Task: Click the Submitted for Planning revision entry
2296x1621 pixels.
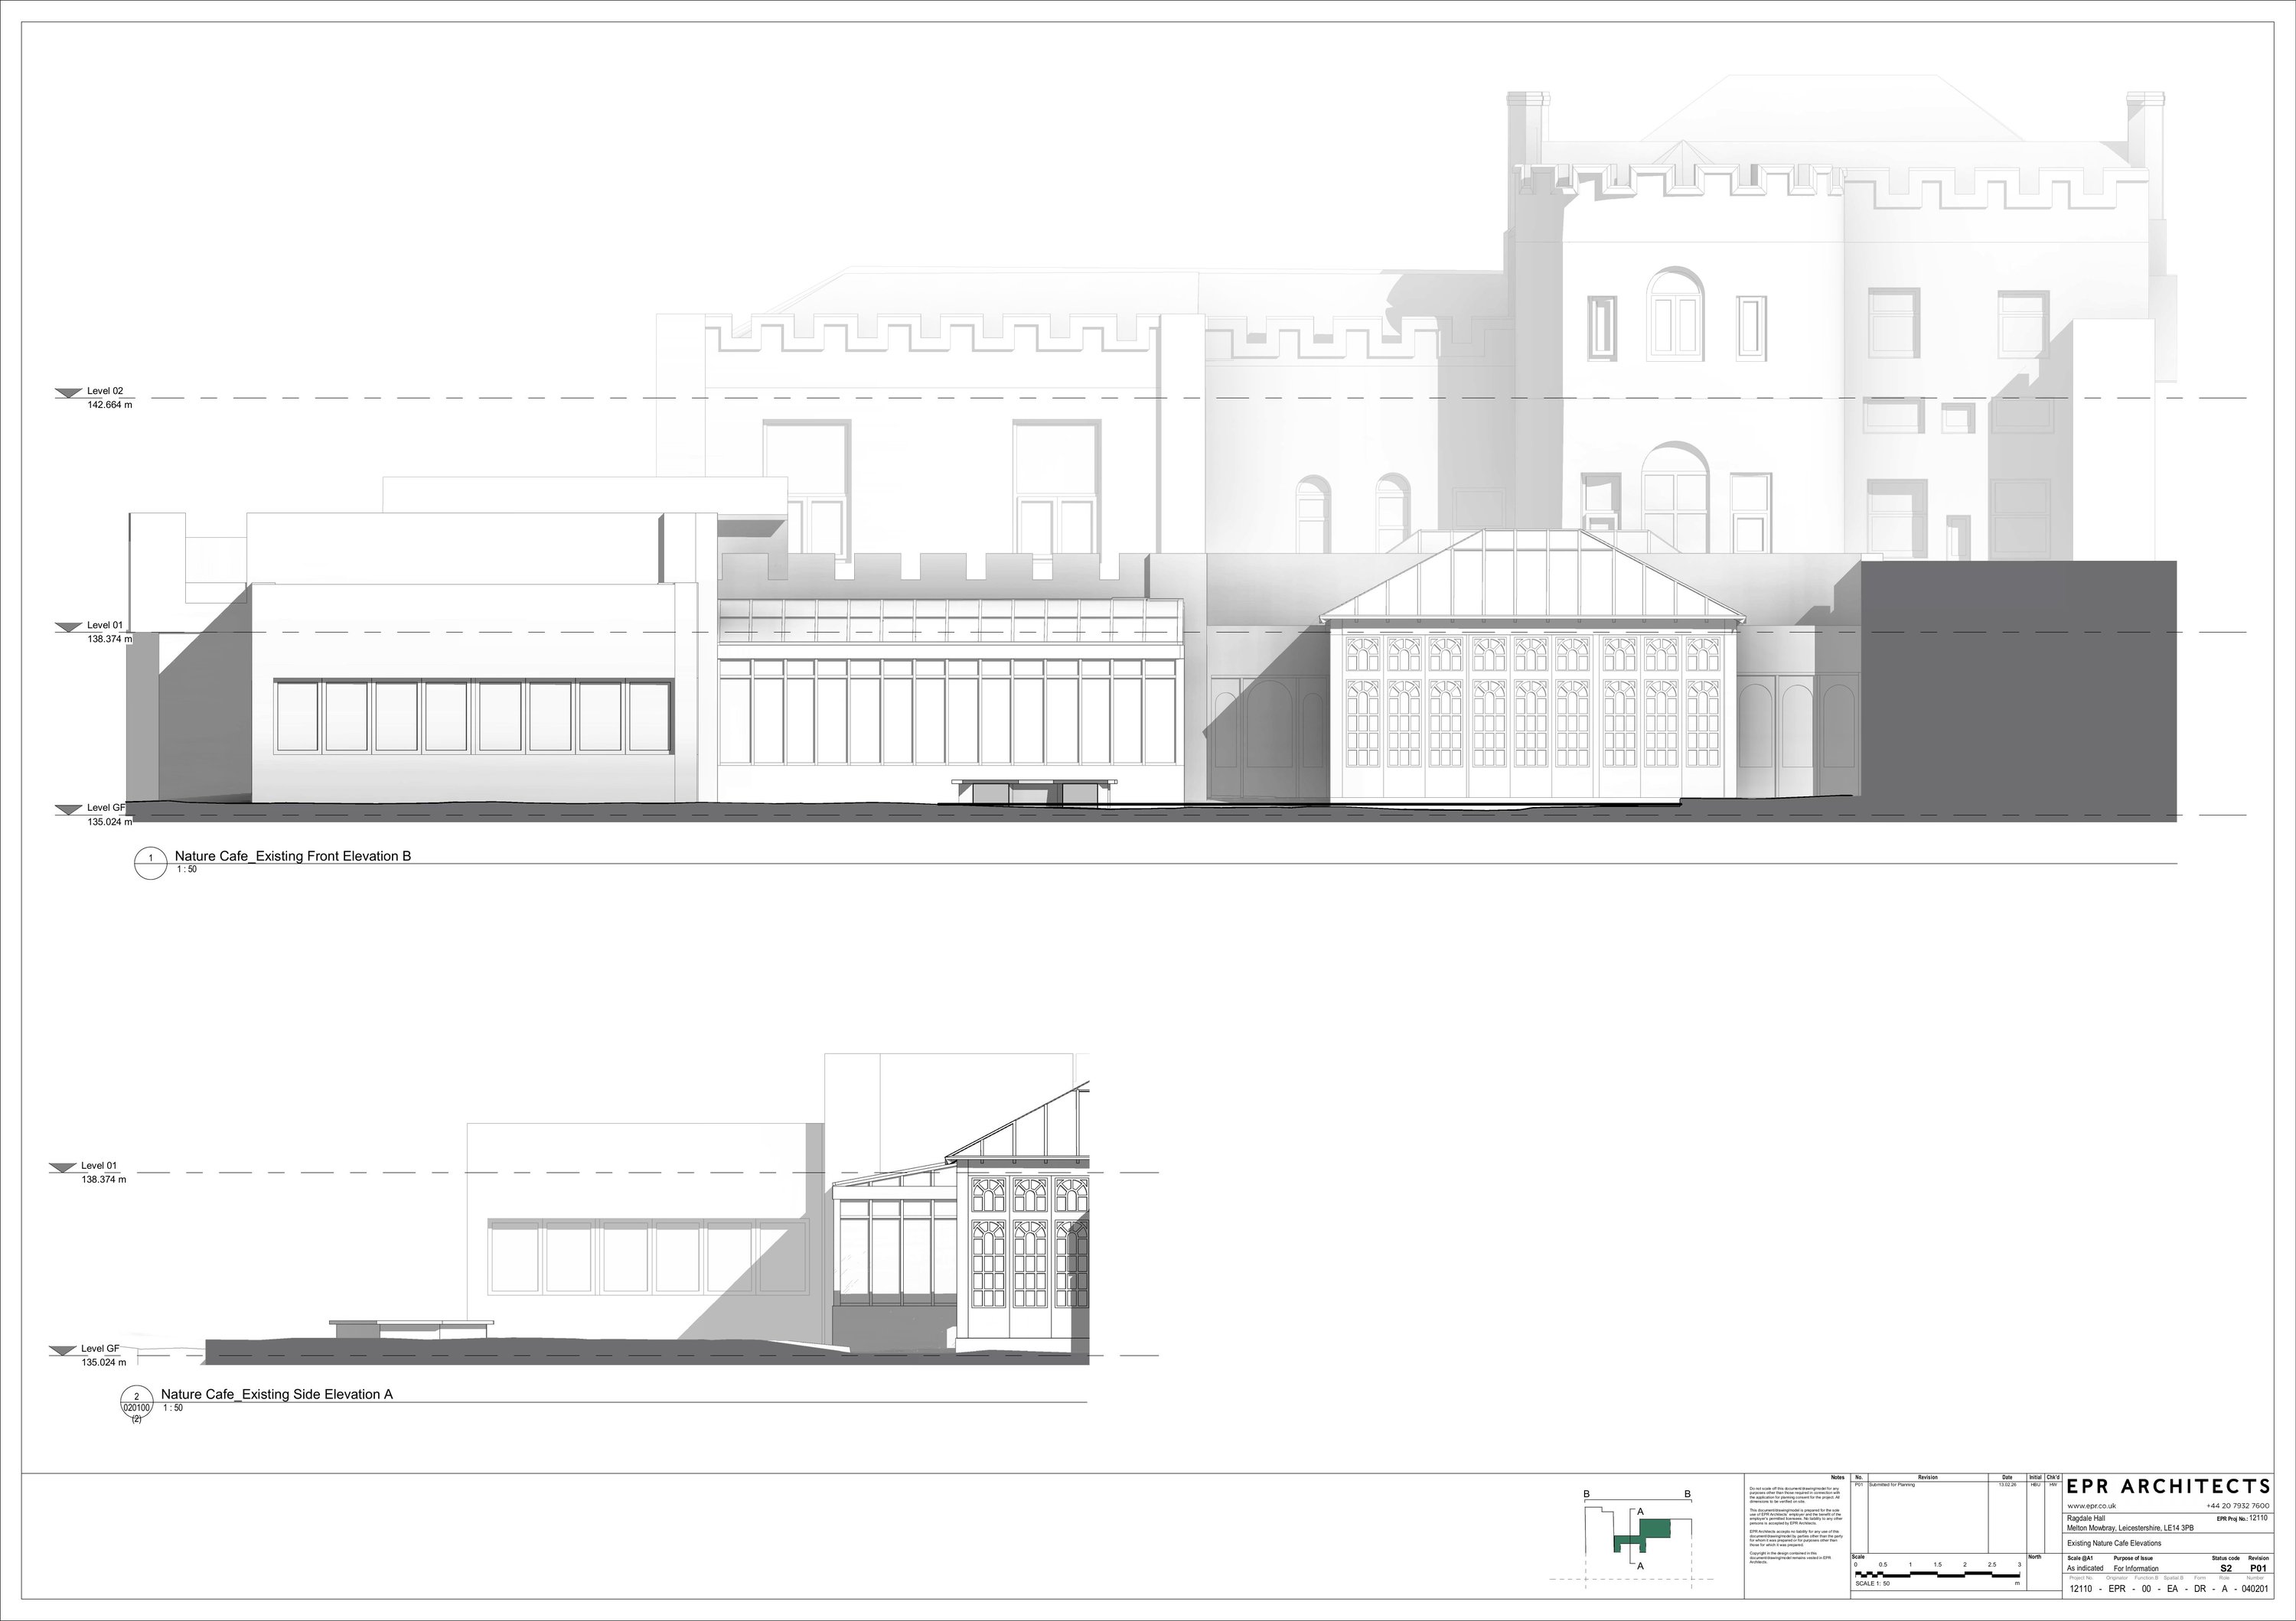Action: pos(1891,1485)
